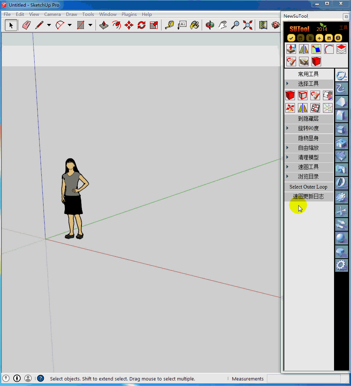Click the grid with red curve icon
Image resolution: width=351 pixels, height=386 pixels.
coord(315,108)
